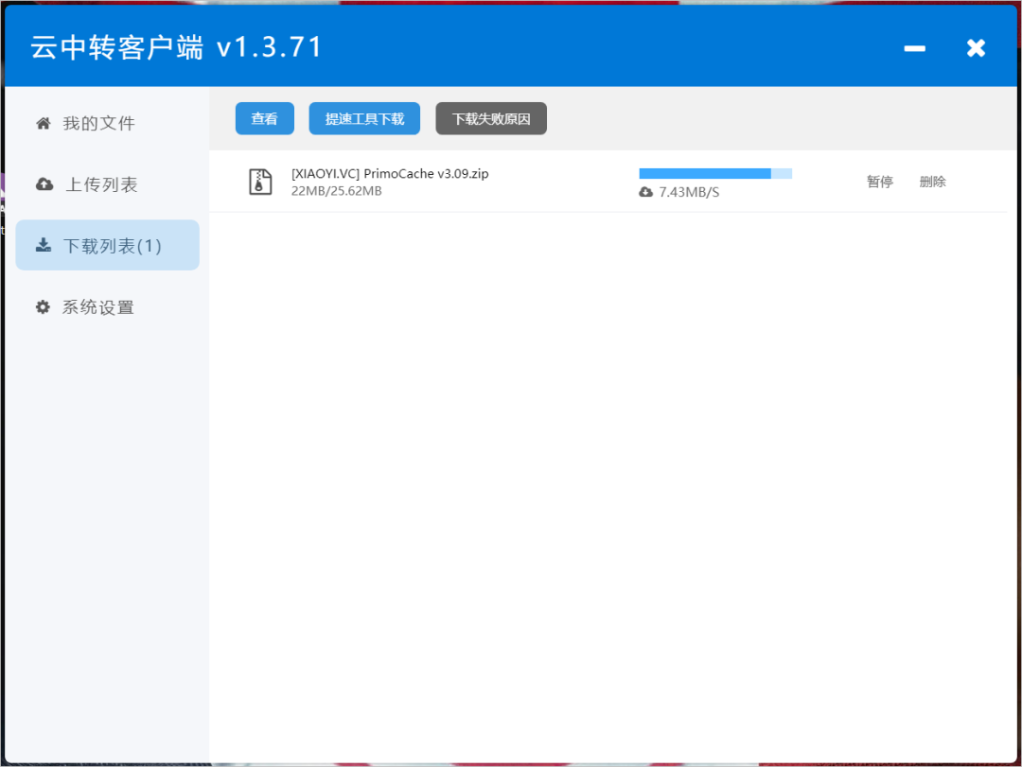This screenshot has width=1022, height=767.
Task: Click the 云中转客户端 v1.3.71 title text
Action: click(x=177, y=47)
